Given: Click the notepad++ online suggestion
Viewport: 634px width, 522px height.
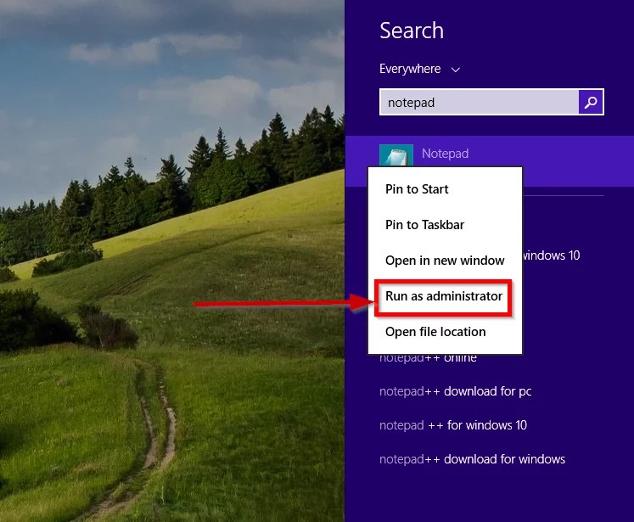Looking at the screenshot, I should click(428, 358).
